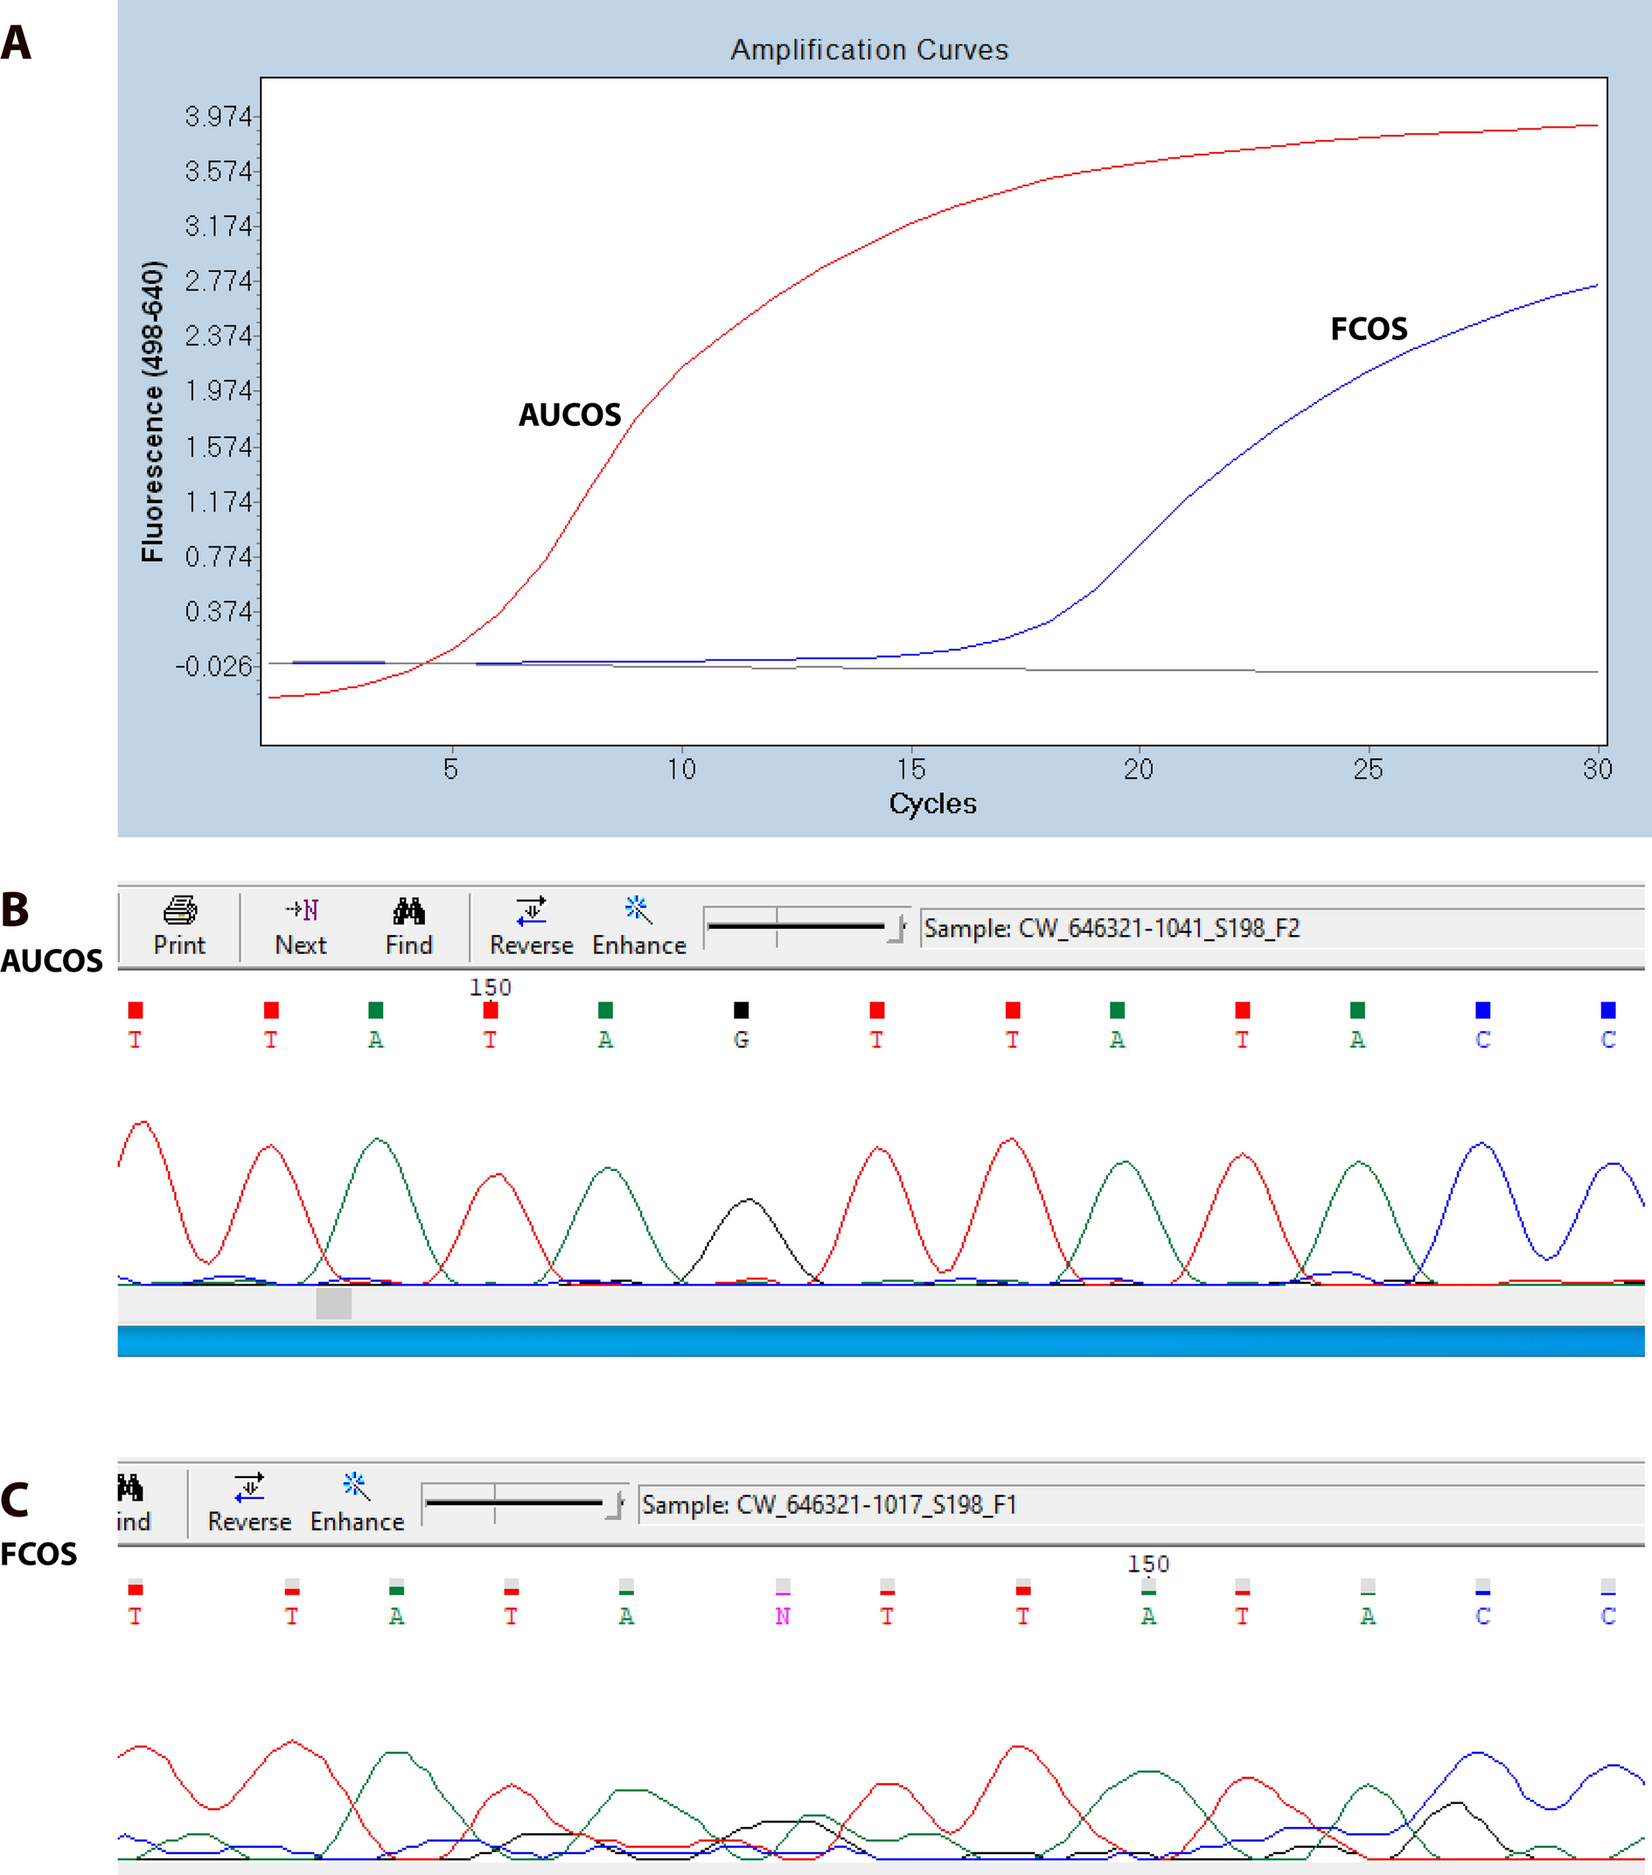Click the FCOS label on amplification curve

[x=1369, y=329]
